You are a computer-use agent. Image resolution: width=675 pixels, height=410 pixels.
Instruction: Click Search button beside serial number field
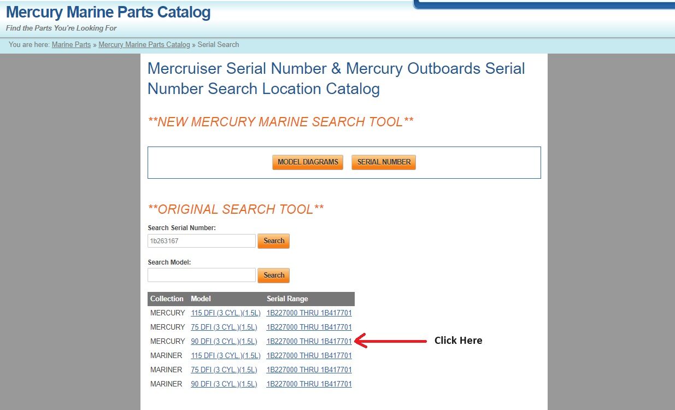[274, 241]
